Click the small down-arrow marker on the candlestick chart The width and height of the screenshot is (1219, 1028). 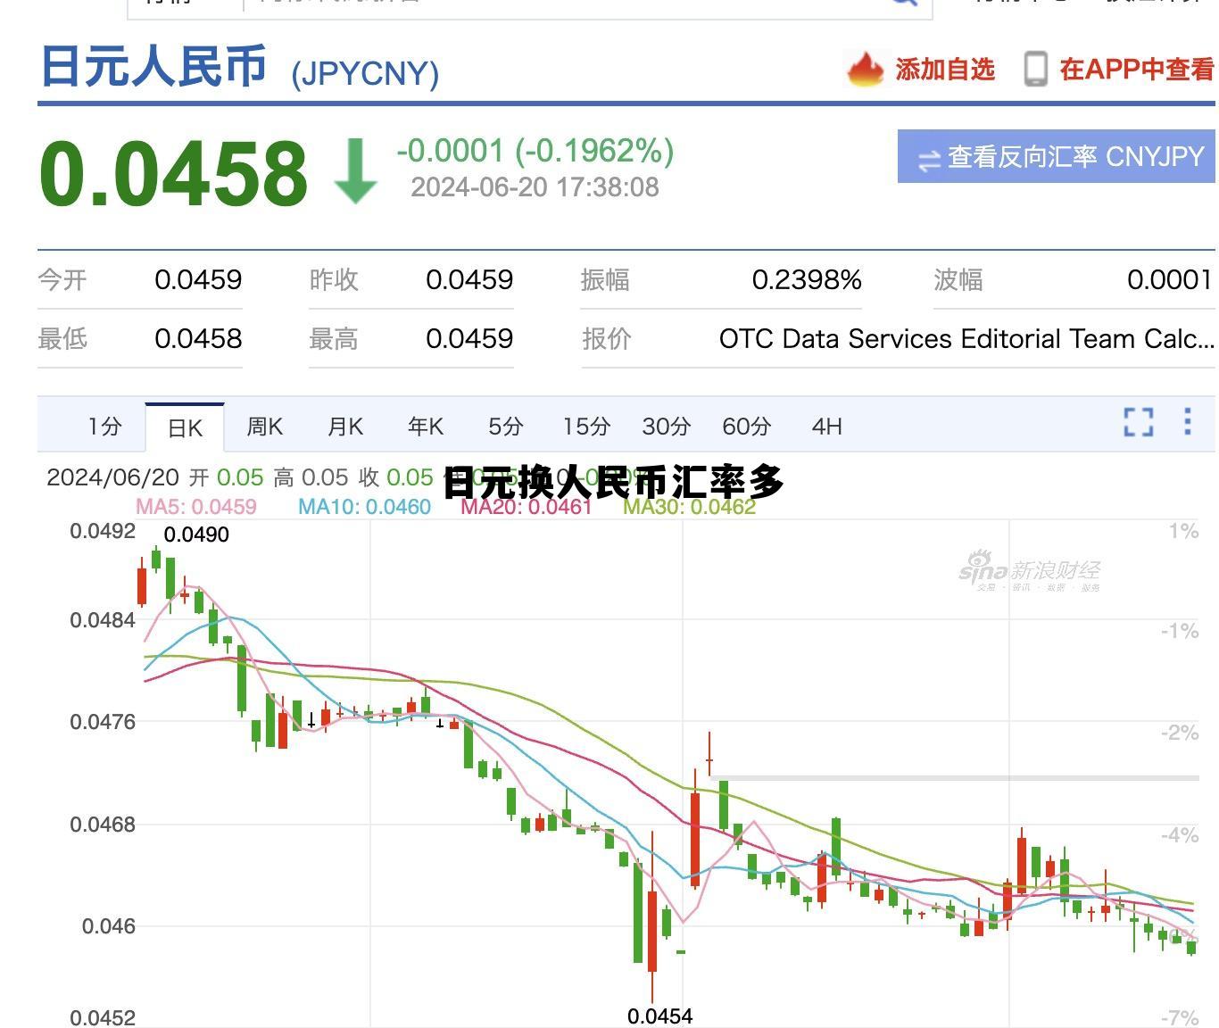click(x=311, y=719)
